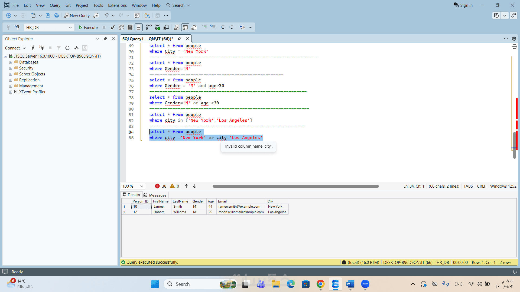
Task: Click Decrease Indent icon in toolbar
Action: click(223, 27)
